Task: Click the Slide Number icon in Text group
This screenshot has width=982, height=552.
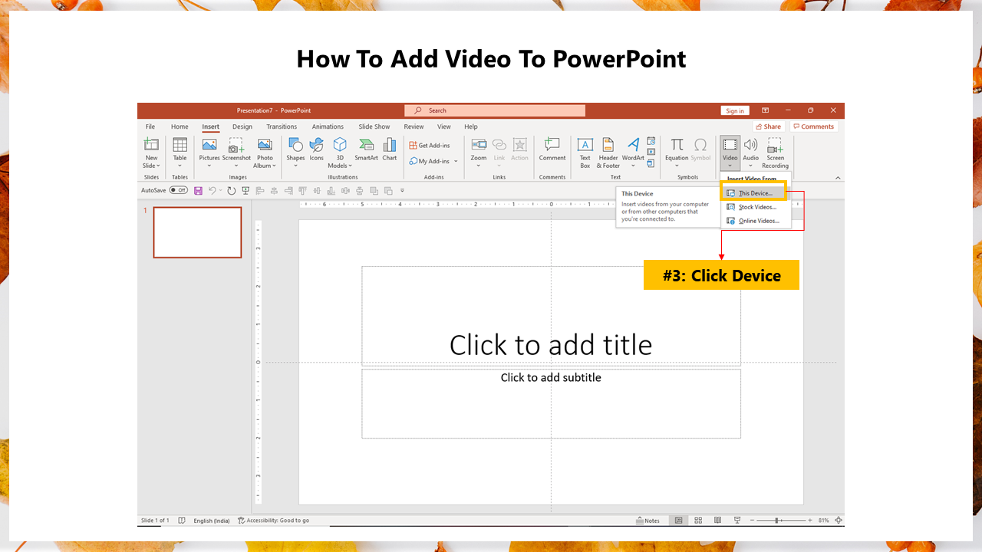Action: [x=651, y=152]
